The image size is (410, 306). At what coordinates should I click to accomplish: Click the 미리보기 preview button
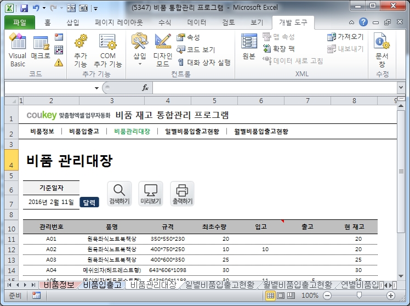click(151, 194)
